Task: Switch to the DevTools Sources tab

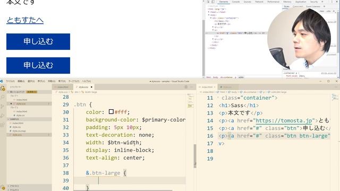Action: (x=248, y=2)
